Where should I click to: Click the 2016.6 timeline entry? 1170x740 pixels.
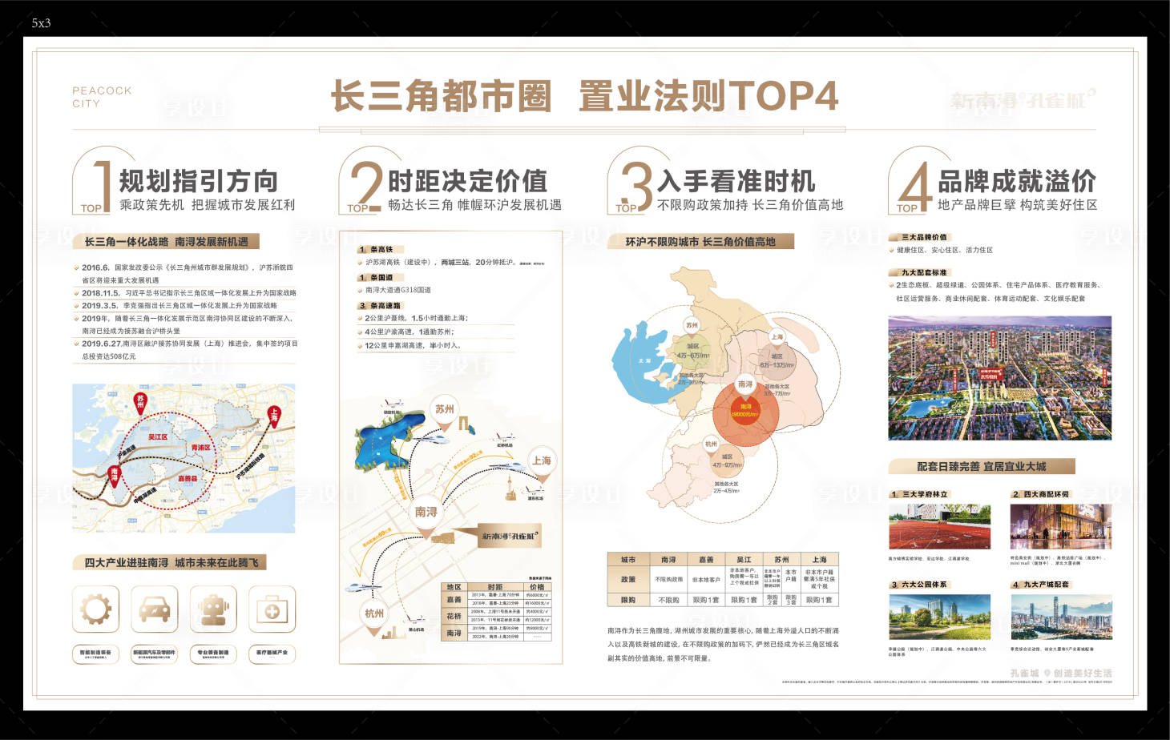(x=186, y=274)
